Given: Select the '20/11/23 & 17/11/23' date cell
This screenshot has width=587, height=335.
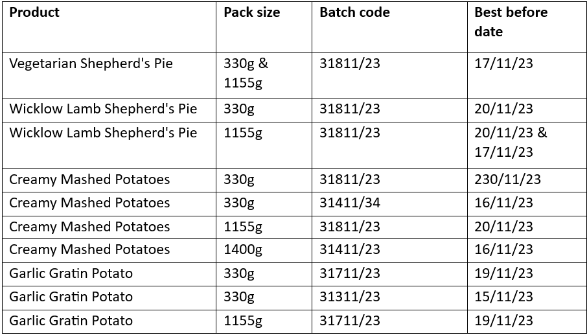Looking at the screenshot, I should tap(511, 142).
